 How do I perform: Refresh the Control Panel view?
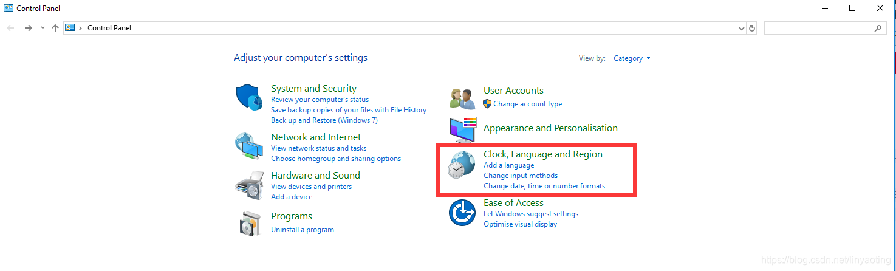(x=752, y=28)
